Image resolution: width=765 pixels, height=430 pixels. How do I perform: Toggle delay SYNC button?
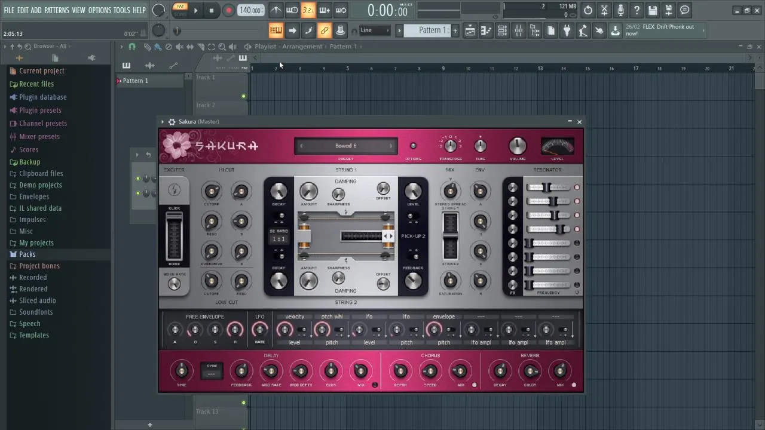(211, 371)
